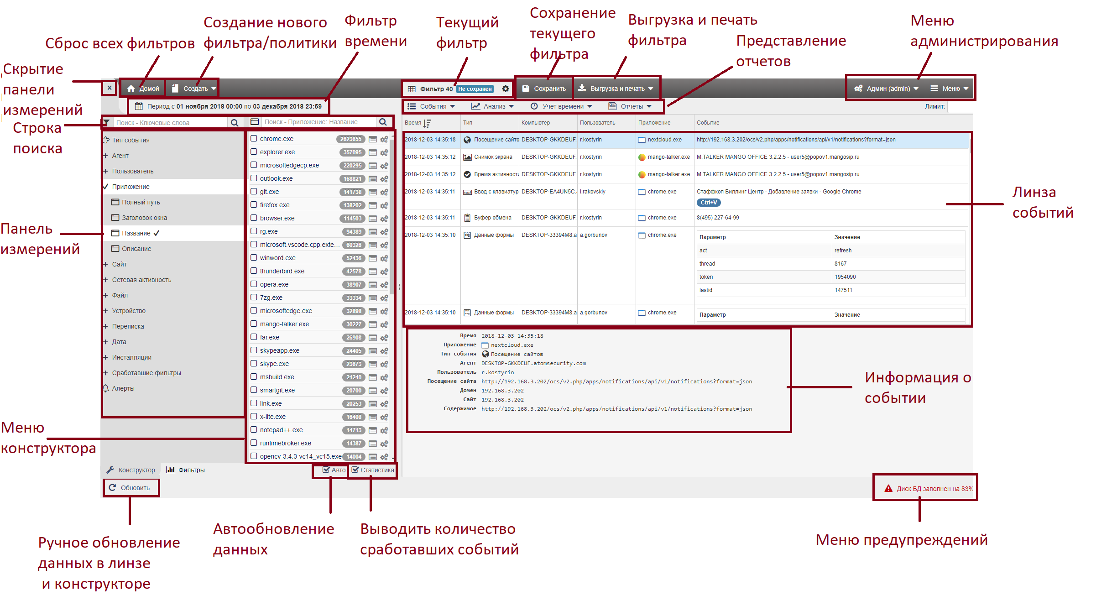Check the chrome.exe checkbox

point(254,139)
